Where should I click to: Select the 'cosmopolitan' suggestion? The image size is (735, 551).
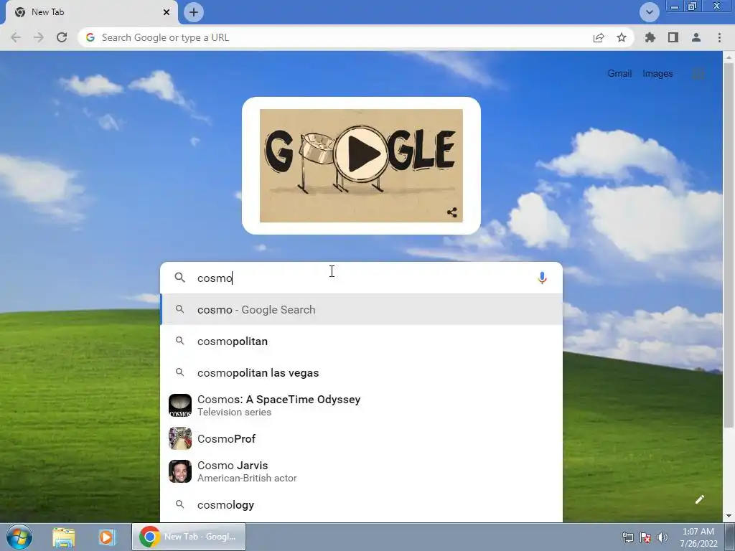361,341
